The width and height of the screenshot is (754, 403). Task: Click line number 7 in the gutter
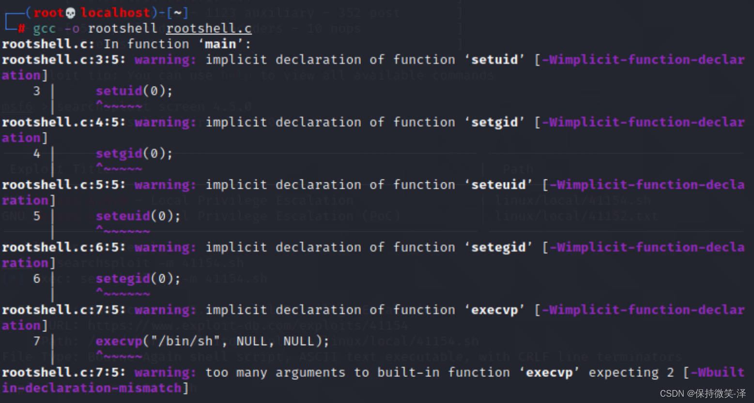(x=36, y=341)
